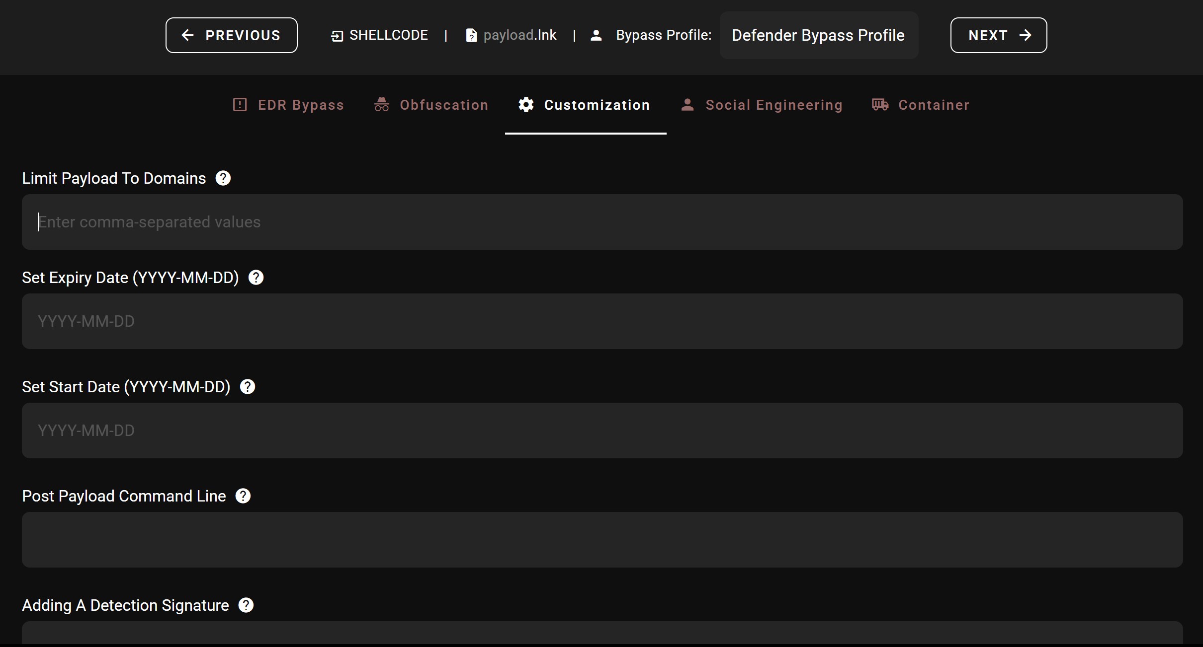Go to the Social Engineering tab
This screenshot has height=647, width=1203.
[762, 105]
